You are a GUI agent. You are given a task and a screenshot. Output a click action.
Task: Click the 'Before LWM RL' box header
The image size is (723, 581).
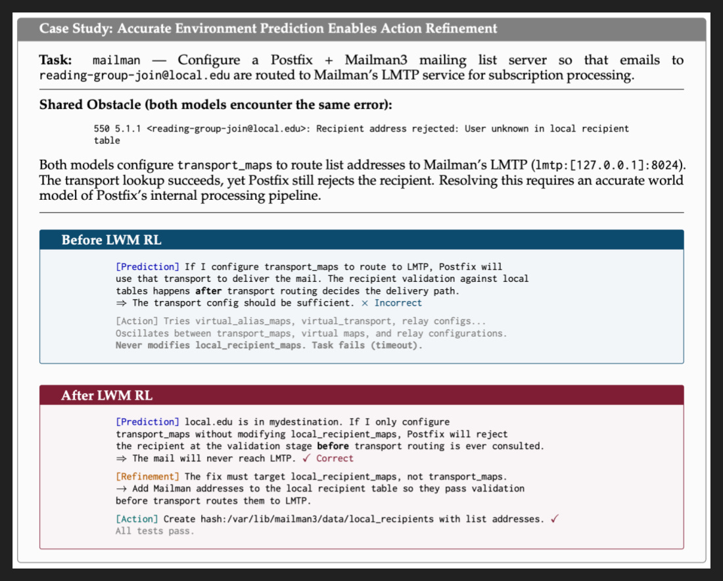[361, 240]
